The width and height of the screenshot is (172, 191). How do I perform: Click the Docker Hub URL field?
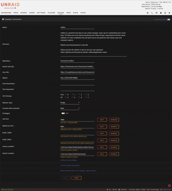pyautogui.click(x=77, y=66)
